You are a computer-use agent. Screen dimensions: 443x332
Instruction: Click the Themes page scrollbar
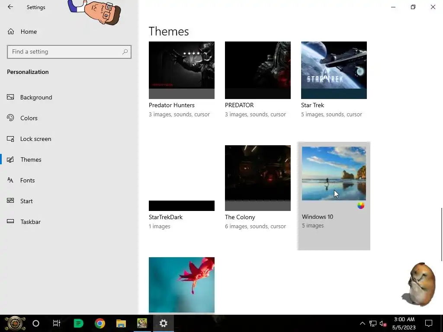pos(442,234)
